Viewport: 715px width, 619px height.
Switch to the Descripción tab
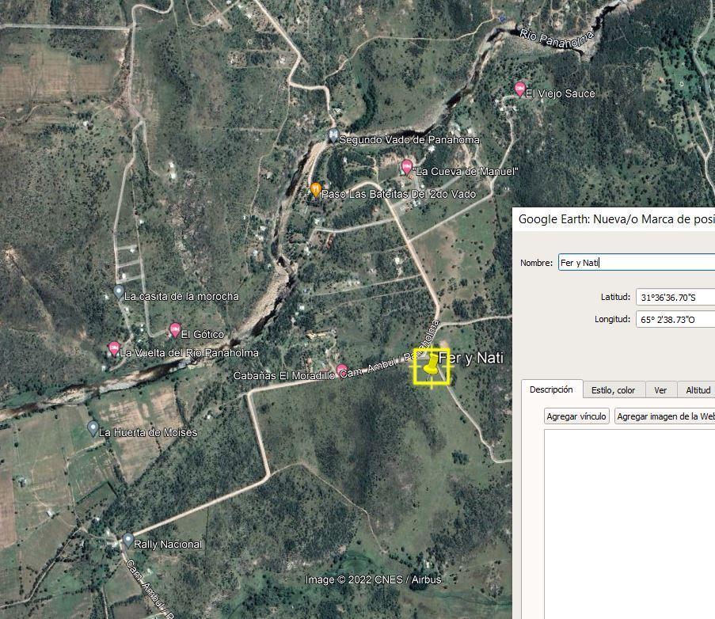(551, 389)
